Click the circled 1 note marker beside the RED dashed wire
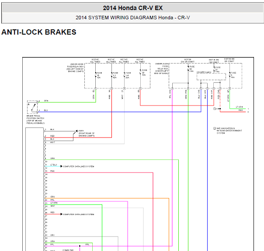The image size is (264, 251). point(215,109)
